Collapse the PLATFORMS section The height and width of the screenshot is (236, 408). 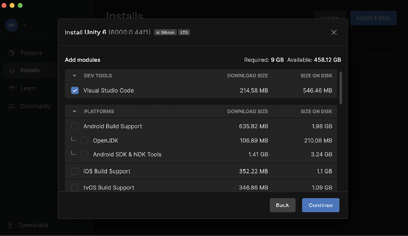coord(75,111)
